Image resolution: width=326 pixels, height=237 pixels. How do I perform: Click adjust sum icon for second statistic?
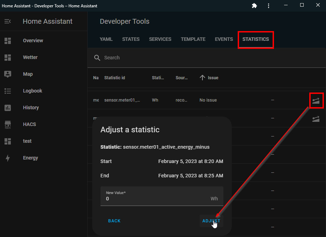[316, 119]
